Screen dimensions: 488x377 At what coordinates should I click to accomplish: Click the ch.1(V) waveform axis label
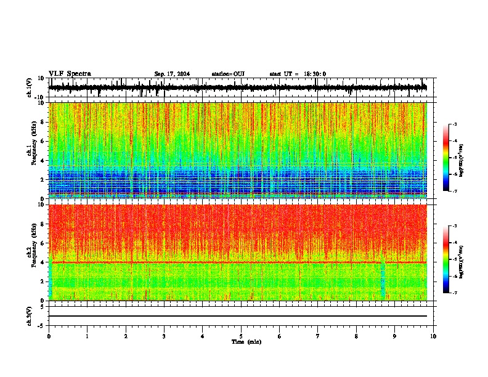(x=30, y=87)
